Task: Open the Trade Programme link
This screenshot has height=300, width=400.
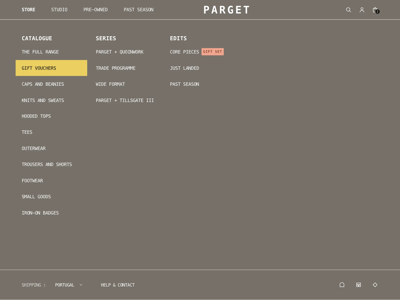Action: coord(116,68)
